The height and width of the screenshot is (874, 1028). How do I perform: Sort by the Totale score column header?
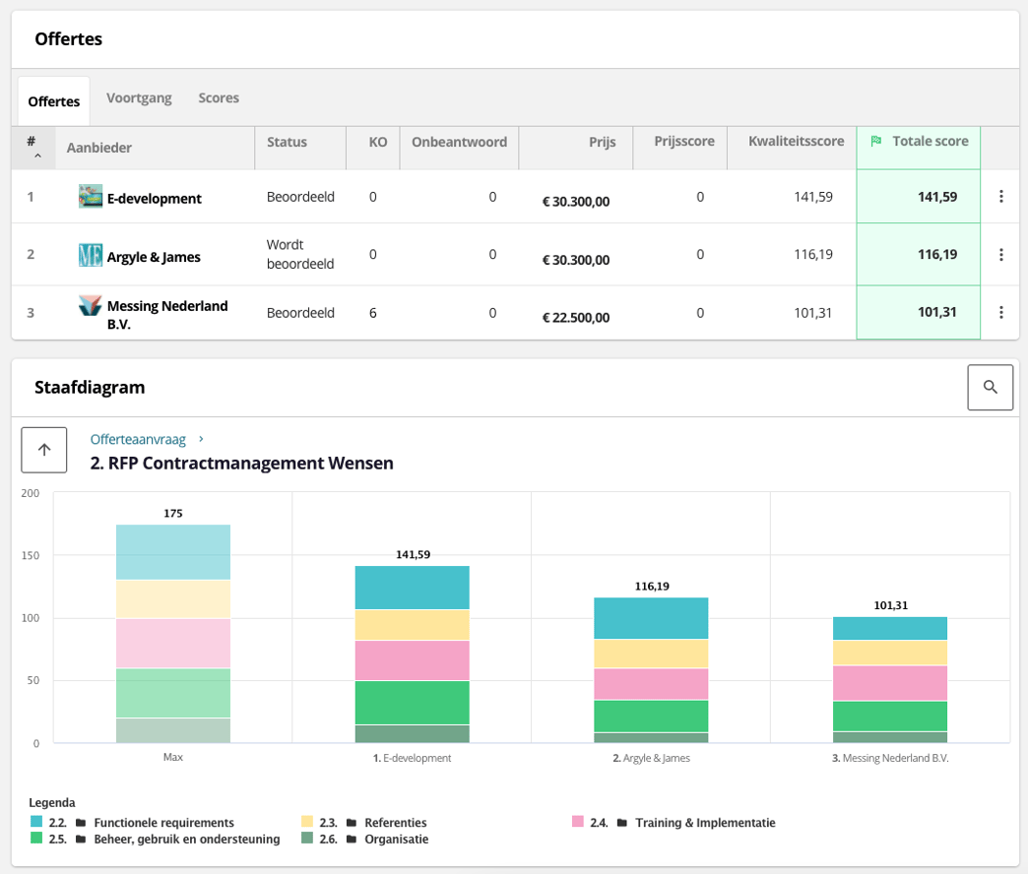point(919,142)
